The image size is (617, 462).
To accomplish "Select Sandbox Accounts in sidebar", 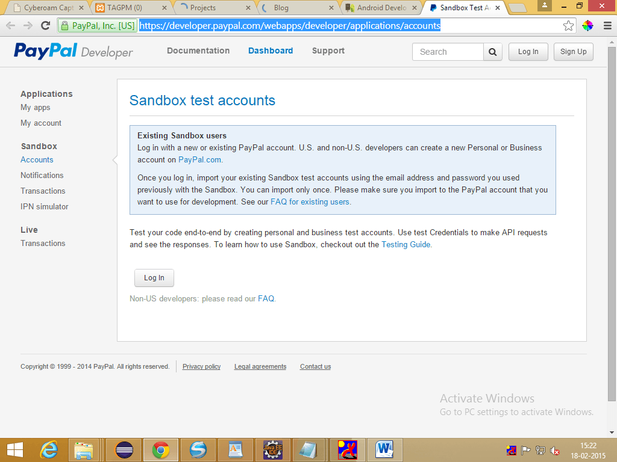I will [x=37, y=159].
